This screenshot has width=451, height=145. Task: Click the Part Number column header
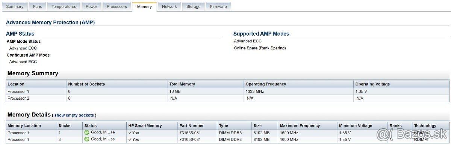[x=192, y=126]
